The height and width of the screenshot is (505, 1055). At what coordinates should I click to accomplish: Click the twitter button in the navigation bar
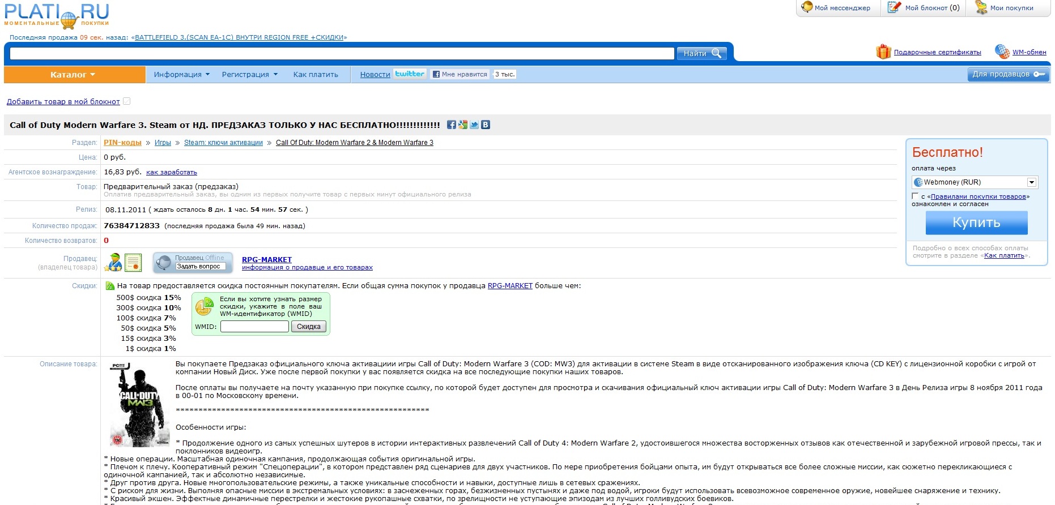pos(410,74)
